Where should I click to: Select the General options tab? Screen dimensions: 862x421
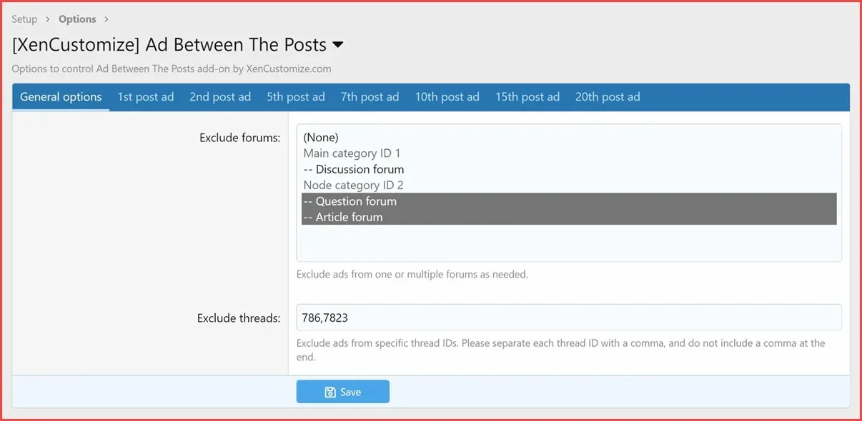[60, 96]
